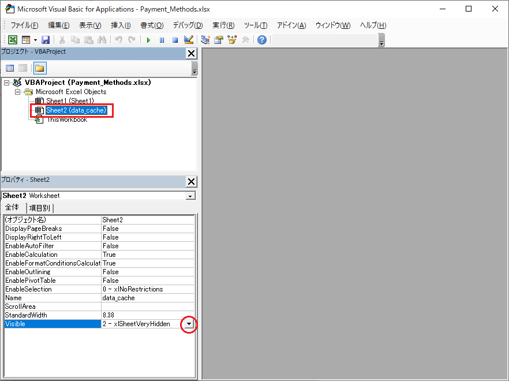Open Toolbox wrench-and-hammer icon

pos(246,40)
